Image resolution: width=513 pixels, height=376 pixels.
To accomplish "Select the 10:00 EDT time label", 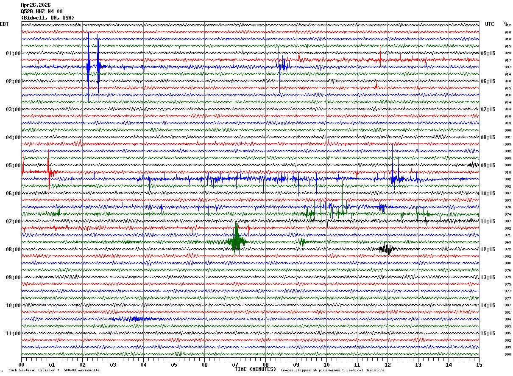I will pos(13,306).
